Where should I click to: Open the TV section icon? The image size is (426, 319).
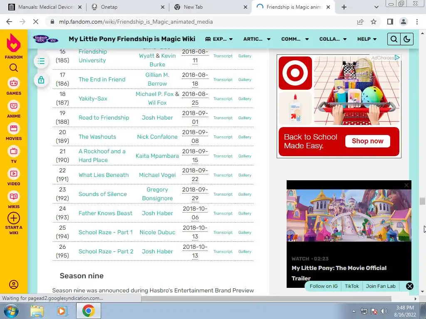[14, 151]
